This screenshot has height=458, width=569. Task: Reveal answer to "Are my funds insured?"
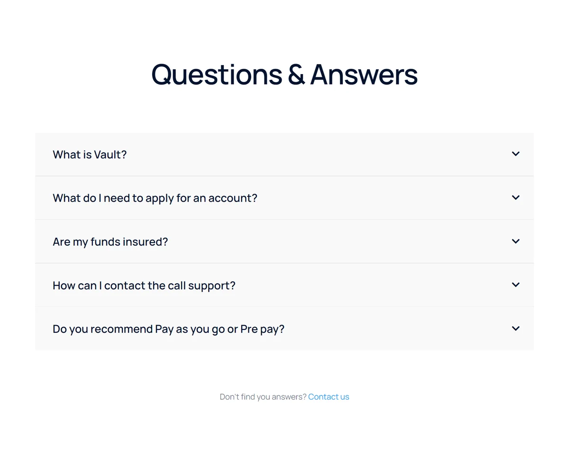click(x=110, y=242)
